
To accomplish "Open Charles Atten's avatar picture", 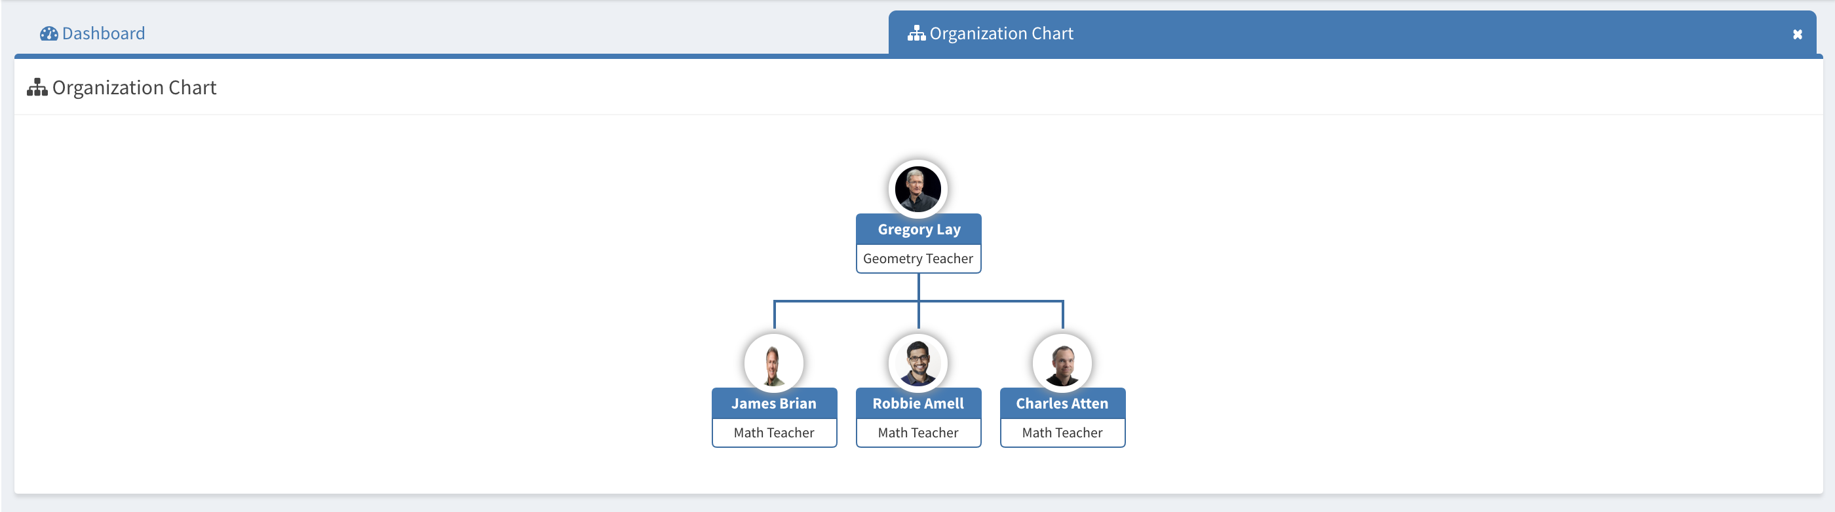I will coord(1062,363).
